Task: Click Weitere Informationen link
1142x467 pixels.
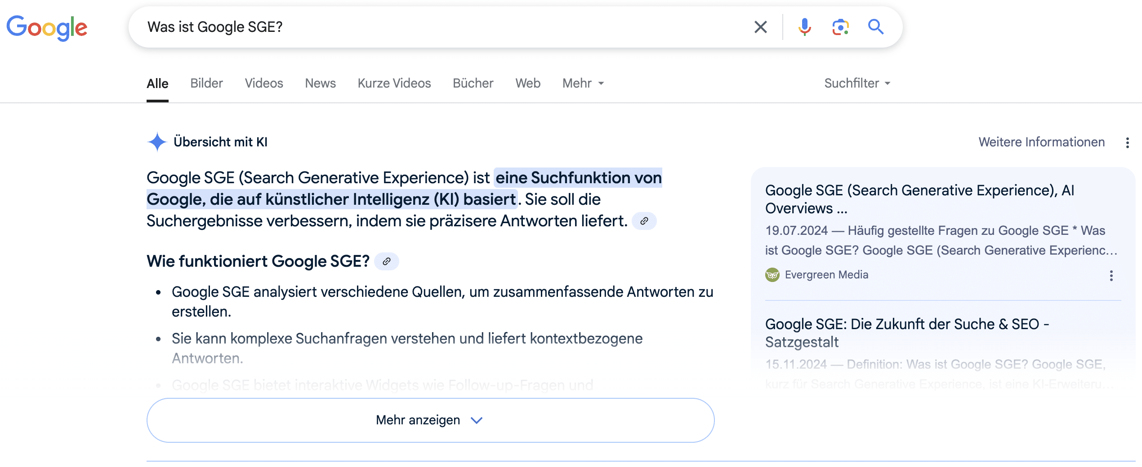Action: coord(1041,142)
